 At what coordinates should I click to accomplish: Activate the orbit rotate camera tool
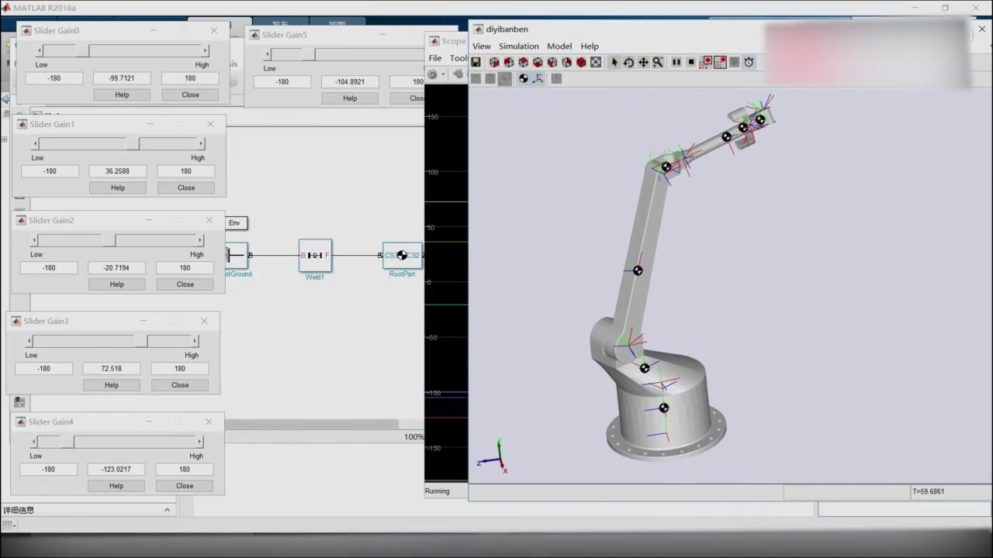628,62
